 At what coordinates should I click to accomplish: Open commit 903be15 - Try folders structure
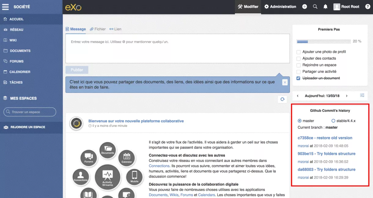point(327,154)
